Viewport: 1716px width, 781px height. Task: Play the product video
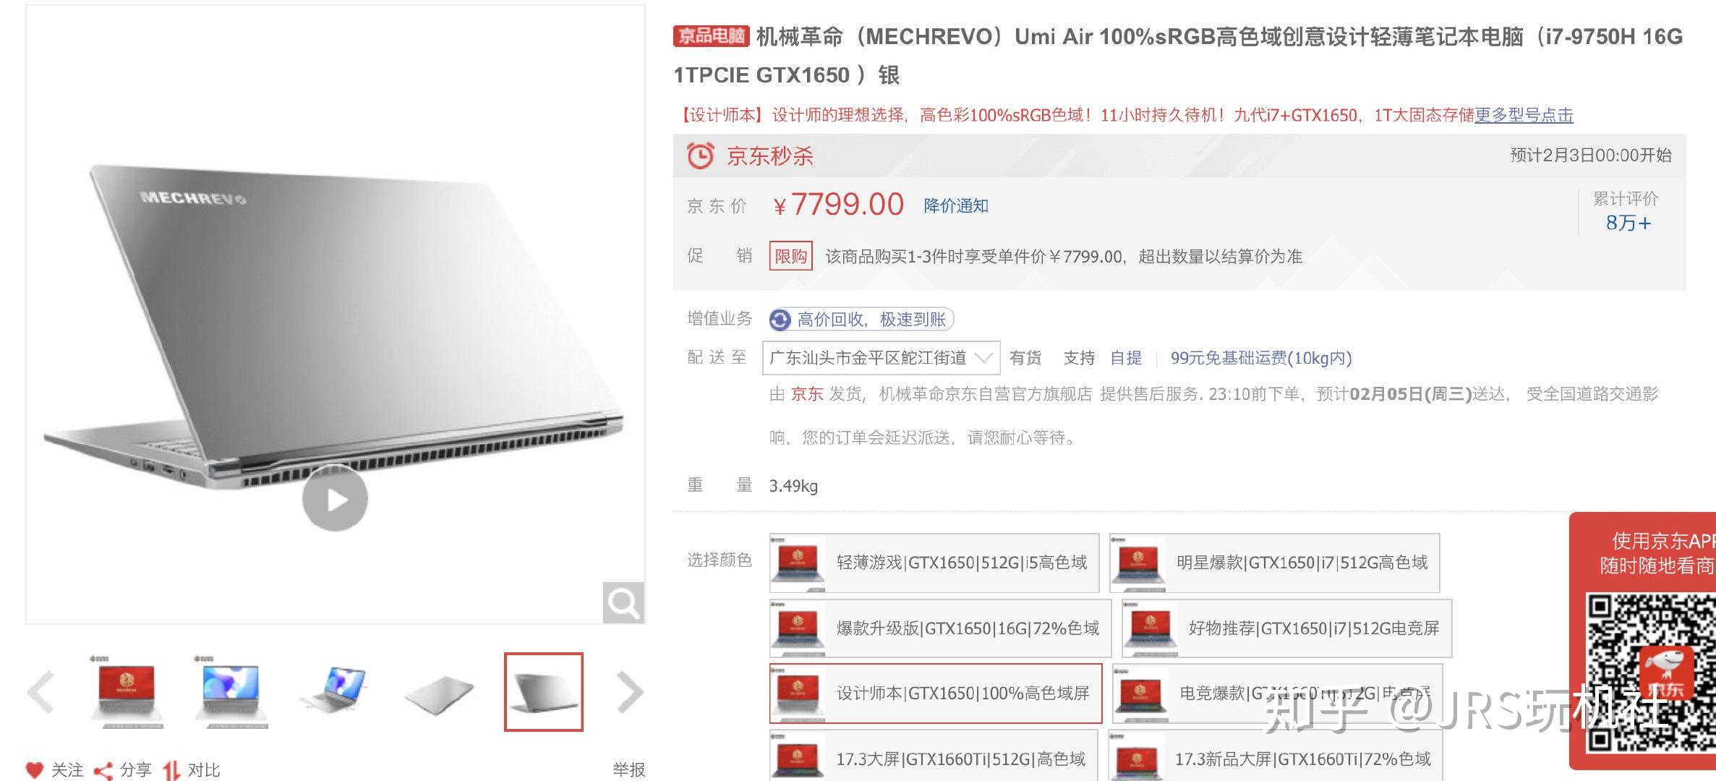[335, 499]
